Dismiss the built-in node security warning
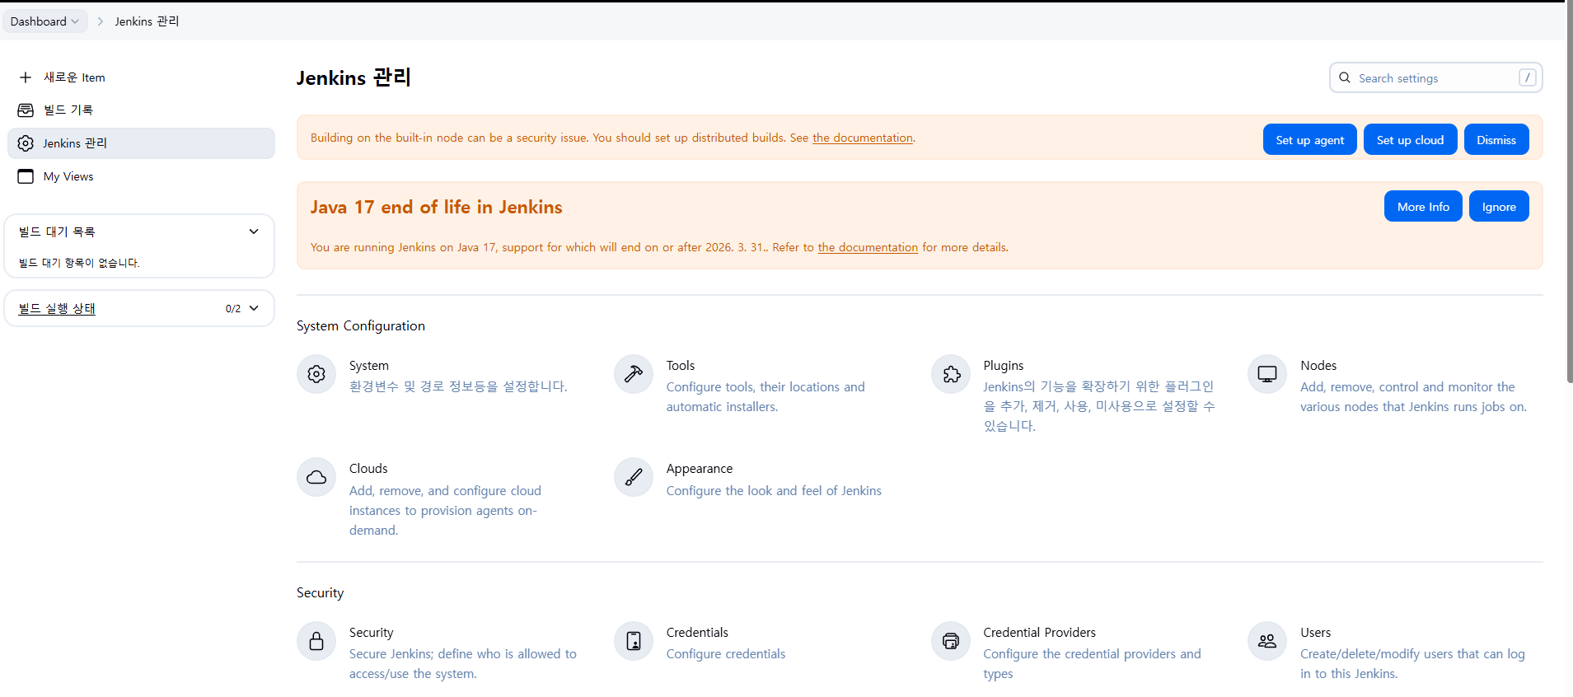 [x=1496, y=139]
